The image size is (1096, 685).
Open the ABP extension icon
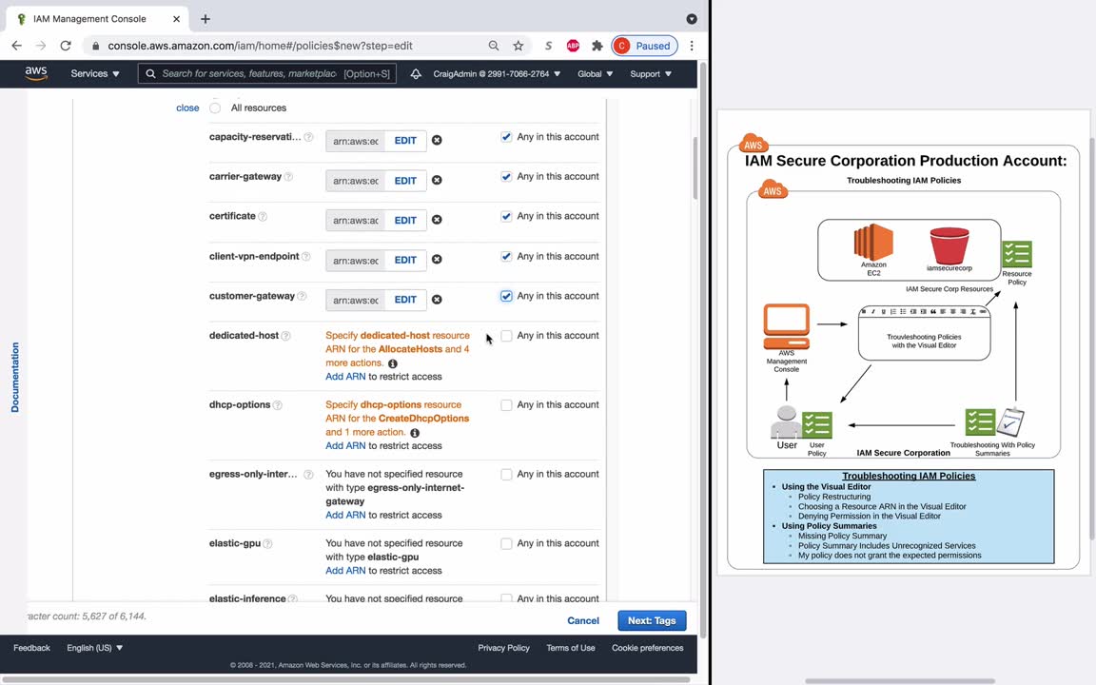[x=573, y=46]
